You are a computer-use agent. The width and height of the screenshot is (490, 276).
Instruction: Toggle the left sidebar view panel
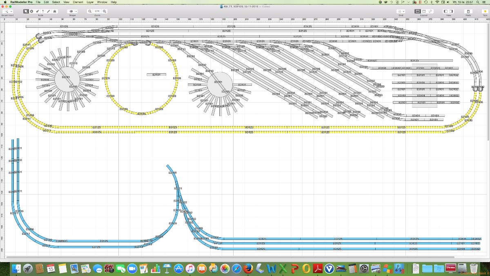pos(446,11)
